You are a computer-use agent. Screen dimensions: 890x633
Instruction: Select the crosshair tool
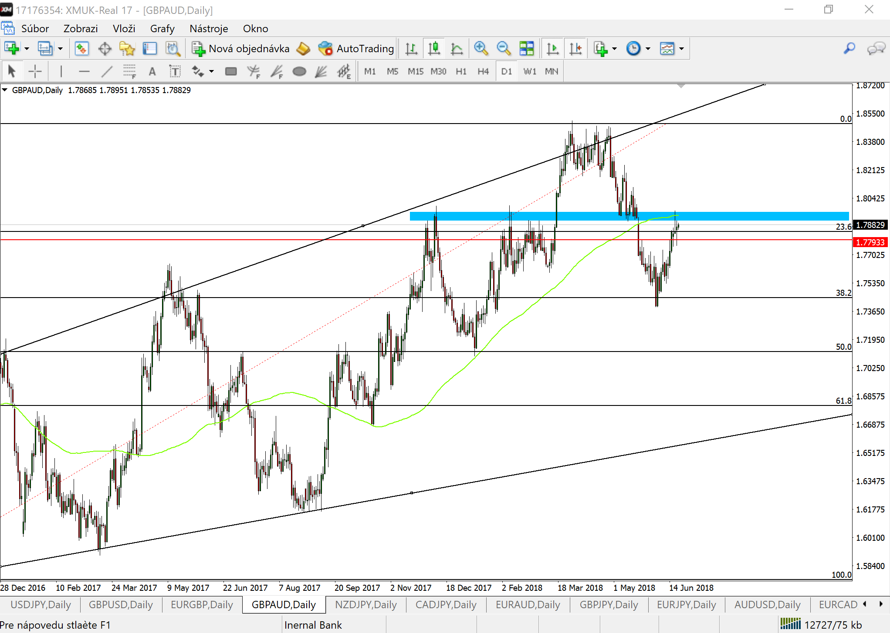tap(35, 71)
